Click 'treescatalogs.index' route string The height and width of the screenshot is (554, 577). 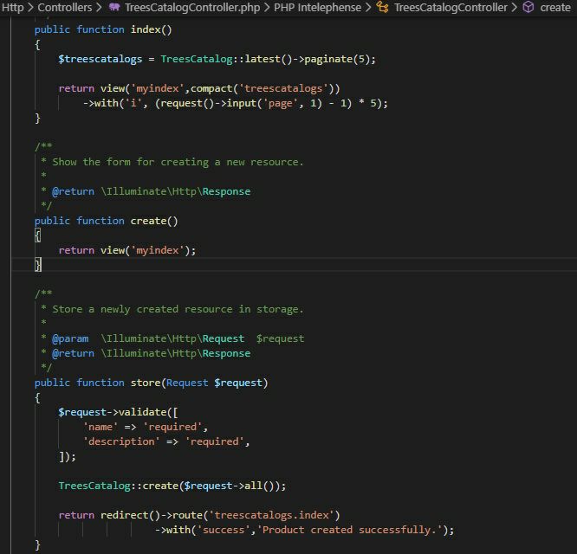[x=271, y=515]
